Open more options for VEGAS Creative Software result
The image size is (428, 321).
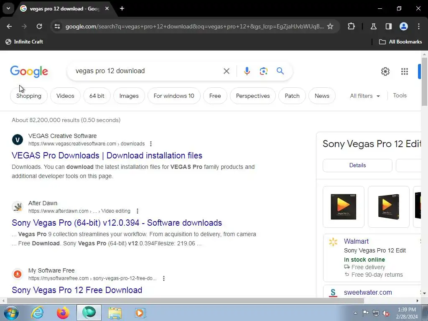click(x=150, y=144)
